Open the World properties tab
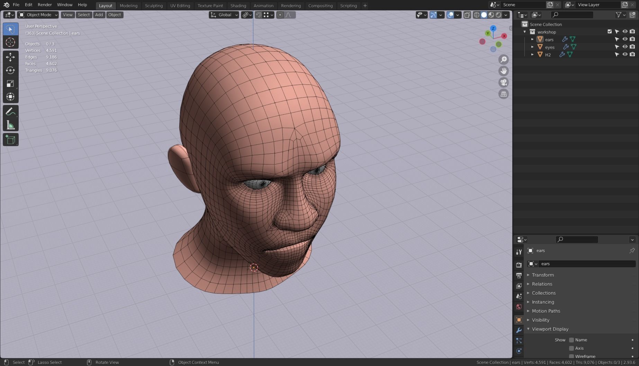The height and width of the screenshot is (366, 639). (519, 307)
